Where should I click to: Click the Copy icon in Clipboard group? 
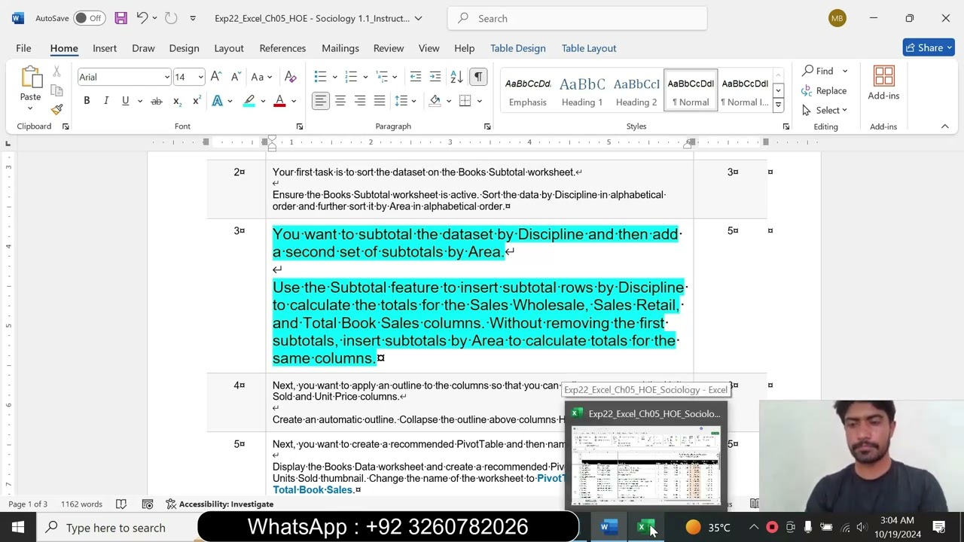(x=56, y=90)
